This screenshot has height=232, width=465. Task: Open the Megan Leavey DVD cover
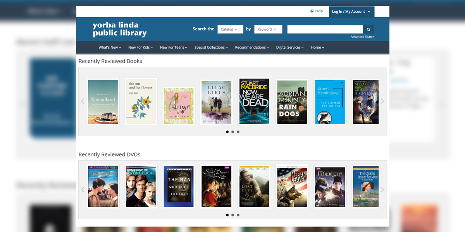coord(292,187)
